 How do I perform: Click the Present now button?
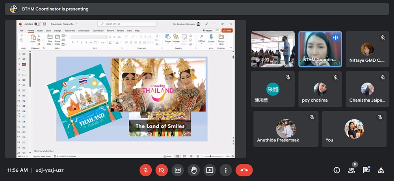click(210, 170)
